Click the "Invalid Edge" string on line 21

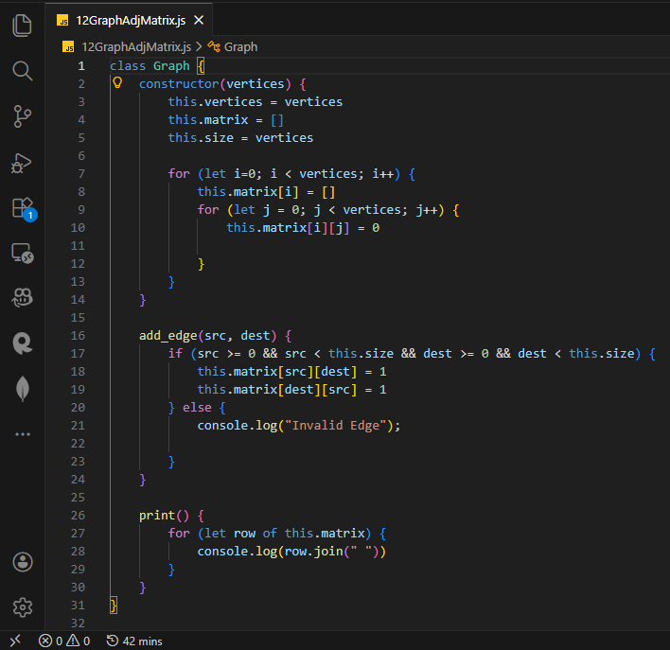335,426
